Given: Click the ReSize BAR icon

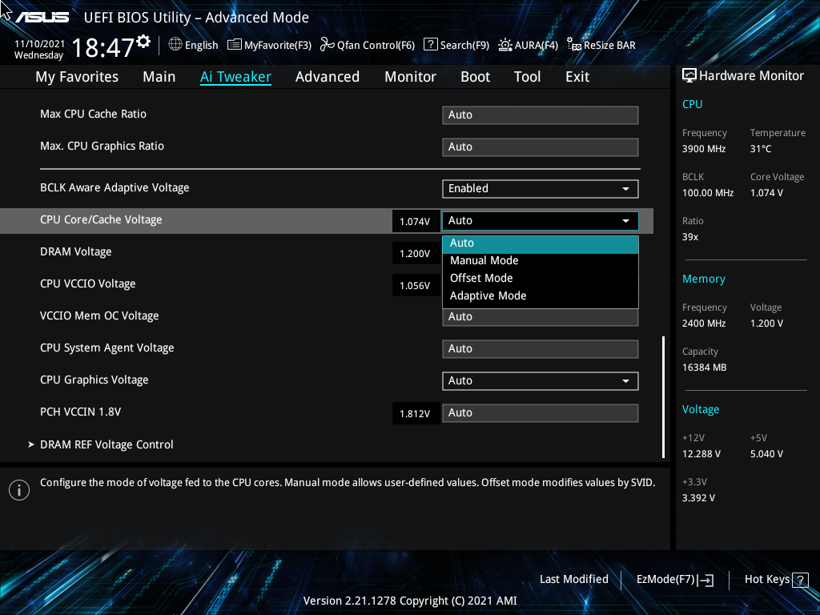Looking at the screenshot, I should click(x=573, y=45).
